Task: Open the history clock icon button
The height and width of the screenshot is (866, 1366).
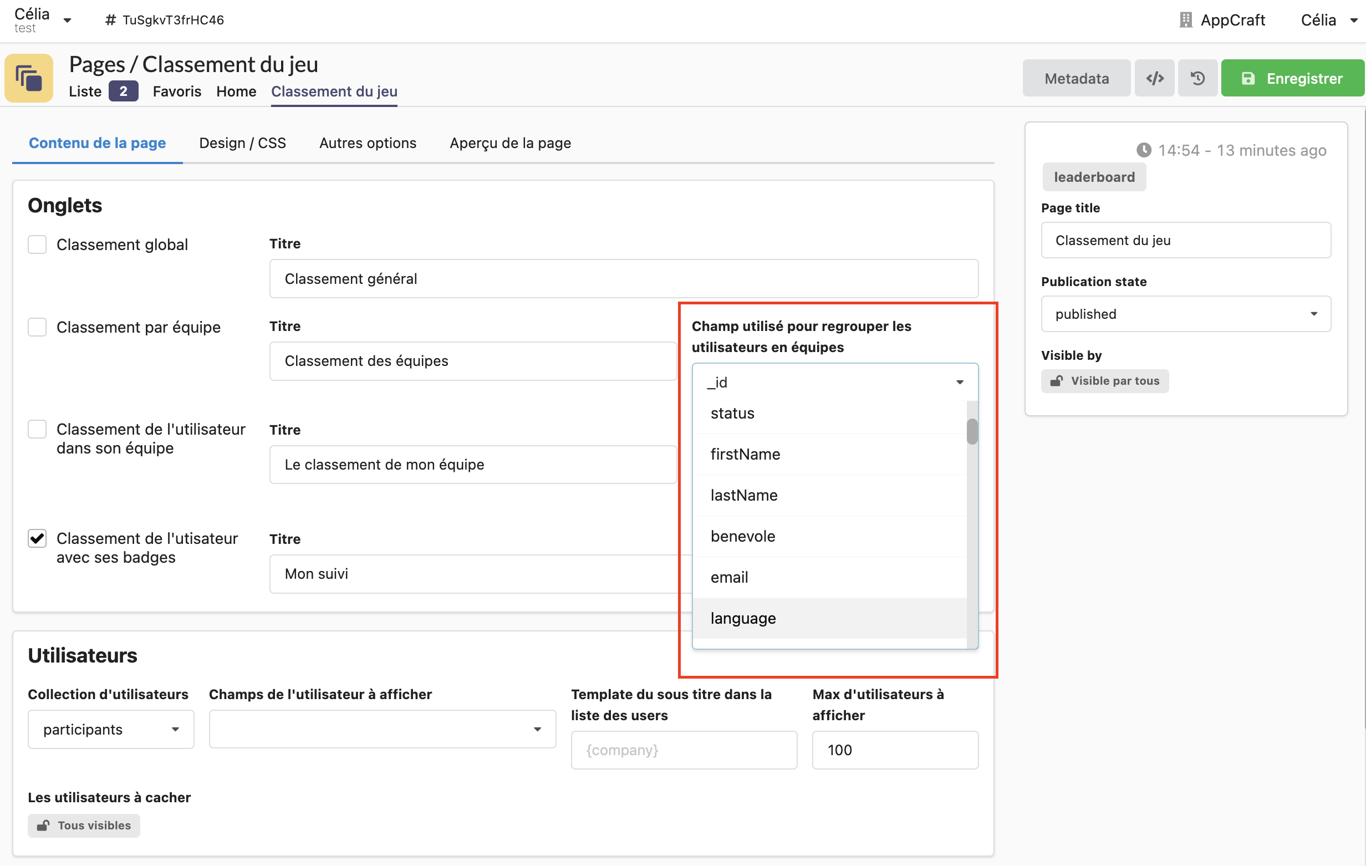Action: [x=1197, y=78]
